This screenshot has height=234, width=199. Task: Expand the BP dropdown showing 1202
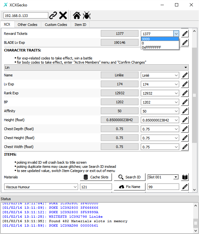click(176, 102)
